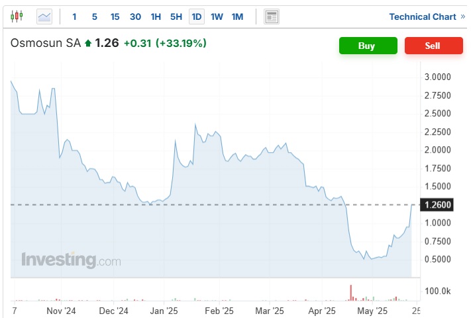Click the tall red volume bar
The image size is (471, 318).
[x=350, y=292]
